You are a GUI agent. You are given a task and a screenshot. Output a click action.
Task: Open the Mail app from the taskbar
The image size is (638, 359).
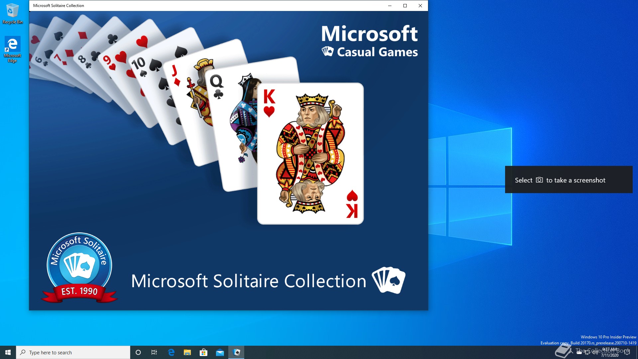[220, 352]
